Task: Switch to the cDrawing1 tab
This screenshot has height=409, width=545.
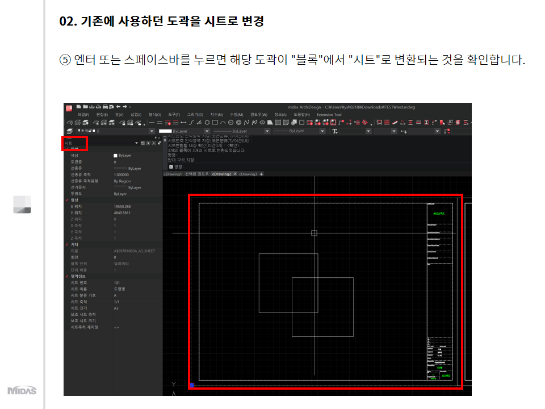Action: [x=173, y=174]
